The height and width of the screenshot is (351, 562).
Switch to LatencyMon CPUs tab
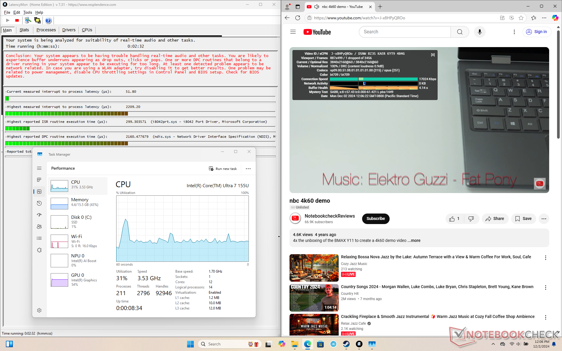87,30
